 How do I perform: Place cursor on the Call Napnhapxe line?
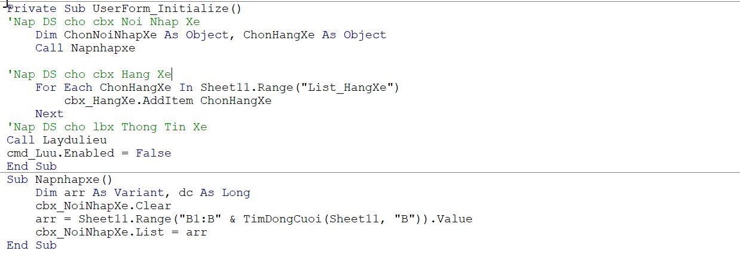coord(85,48)
